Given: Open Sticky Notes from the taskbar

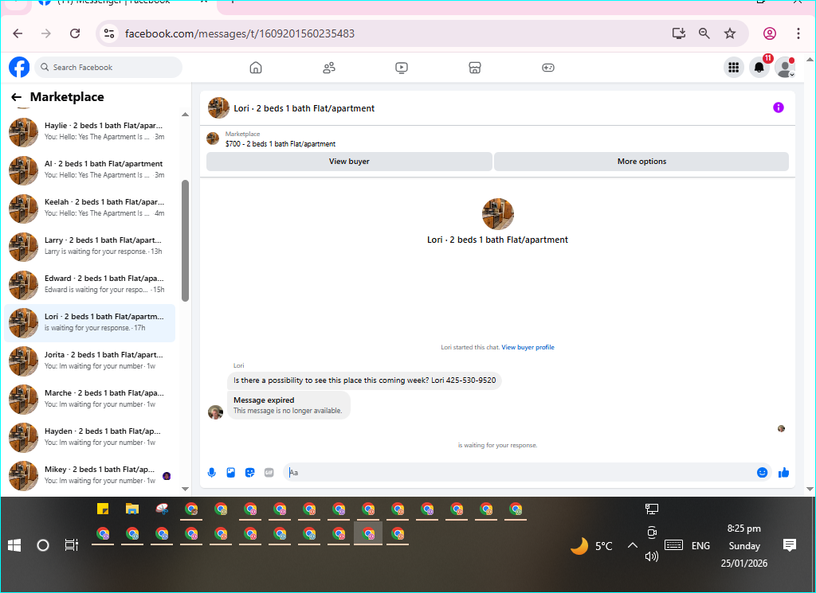Looking at the screenshot, I should [103, 509].
